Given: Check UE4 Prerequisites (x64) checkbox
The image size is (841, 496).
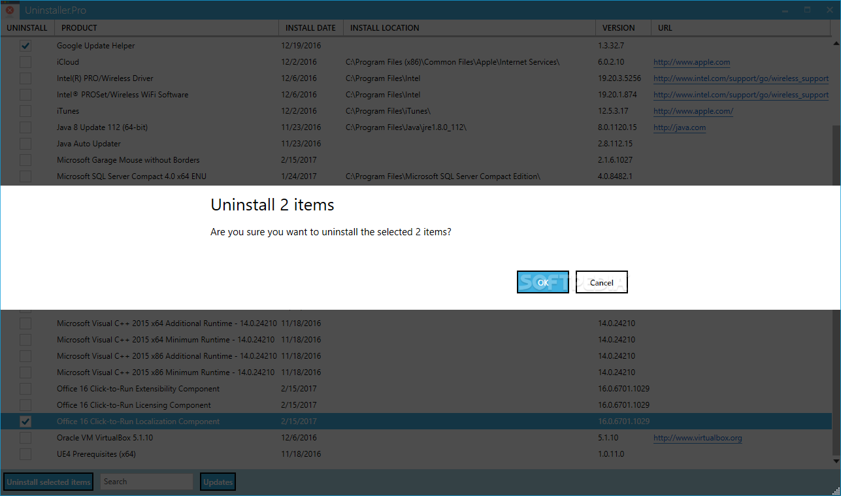Looking at the screenshot, I should point(25,454).
